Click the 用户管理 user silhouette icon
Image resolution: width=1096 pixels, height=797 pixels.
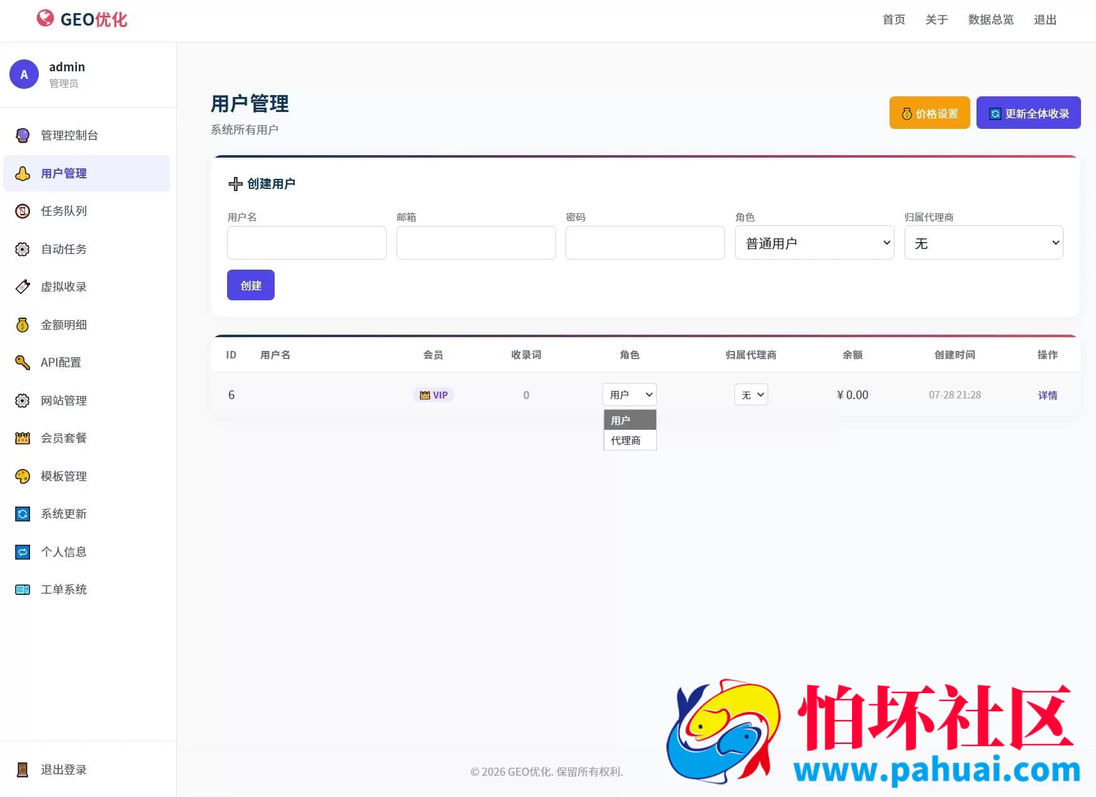[23, 173]
